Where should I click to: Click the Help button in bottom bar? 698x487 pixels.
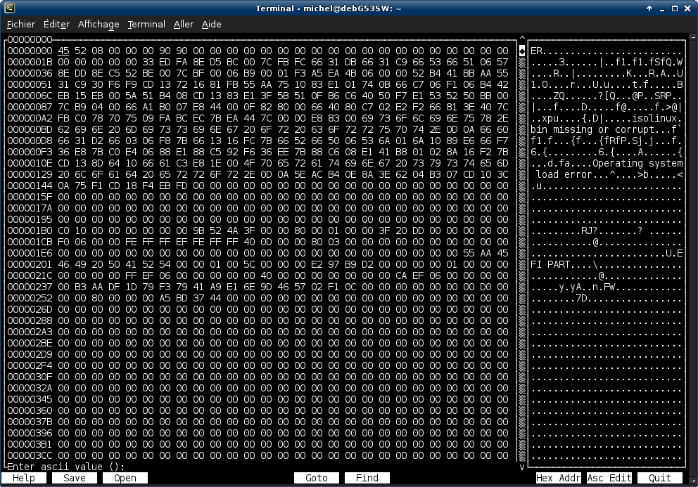pyautogui.click(x=24, y=478)
